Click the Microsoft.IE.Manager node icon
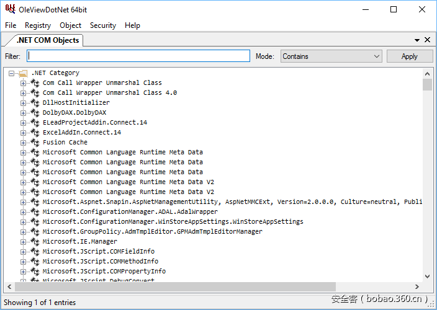The image size is (437, 310). click(35, 242)
